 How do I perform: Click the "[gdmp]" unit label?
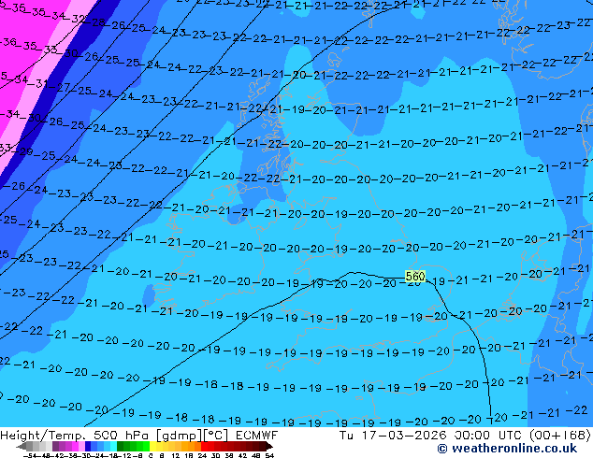coord(178,436)
